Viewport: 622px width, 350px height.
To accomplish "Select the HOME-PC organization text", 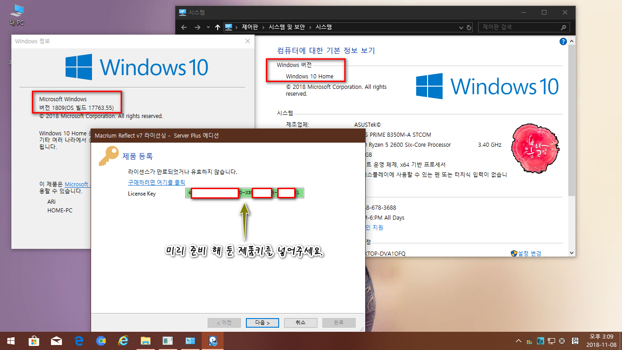I will [x=60, y=211].
